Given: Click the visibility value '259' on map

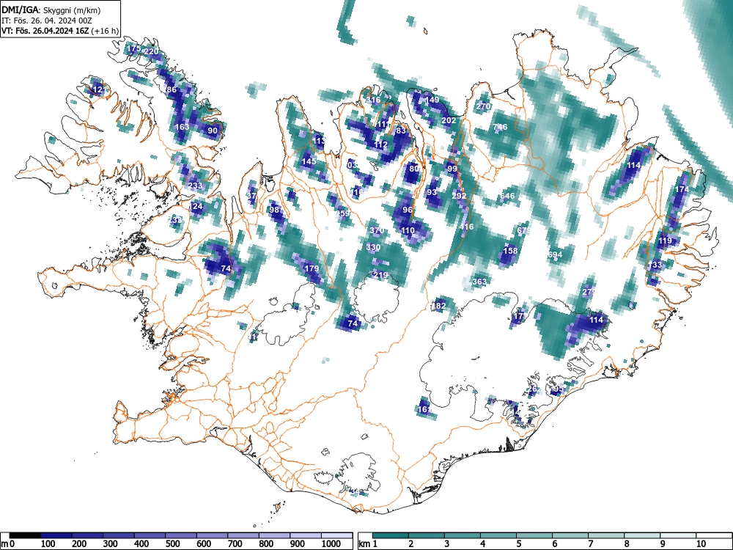Looking at the screenshot, I should coord(342,213).
